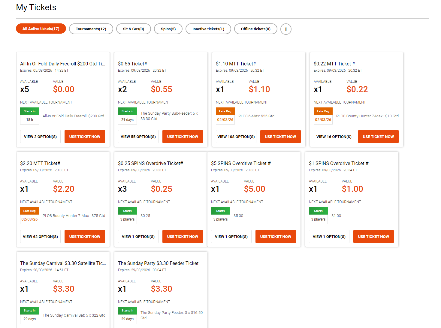Use the $0.22 MTT ticket now
Image resolution: width=441 pixels, height=328 pixels.
point(378,137)
